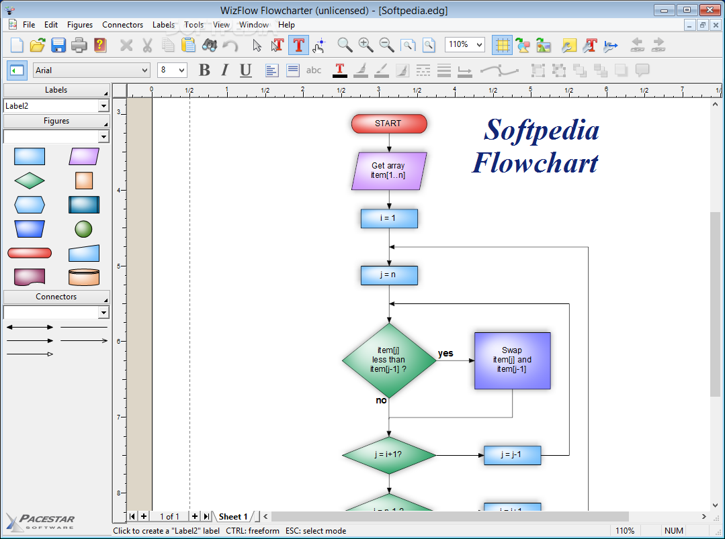Click the horizontal scrollbar thumb
725x539 pixels.
point(450,516)
